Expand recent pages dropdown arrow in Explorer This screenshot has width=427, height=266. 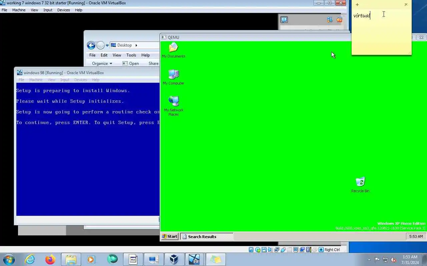pos(107,46)
